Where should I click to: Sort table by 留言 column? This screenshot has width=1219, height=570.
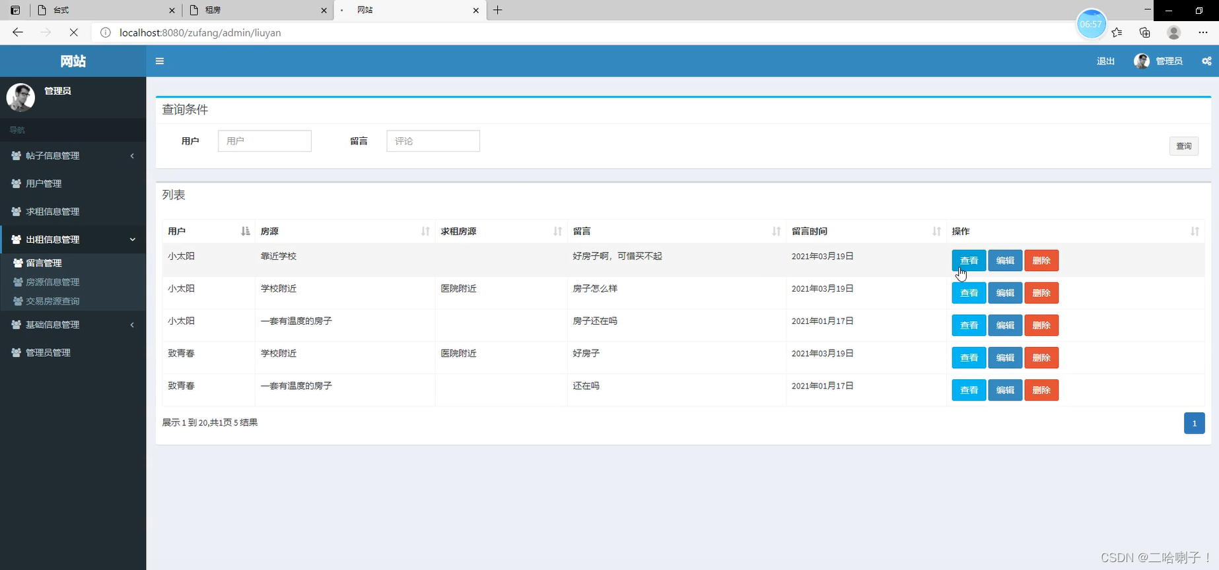[x=677, y=232]
